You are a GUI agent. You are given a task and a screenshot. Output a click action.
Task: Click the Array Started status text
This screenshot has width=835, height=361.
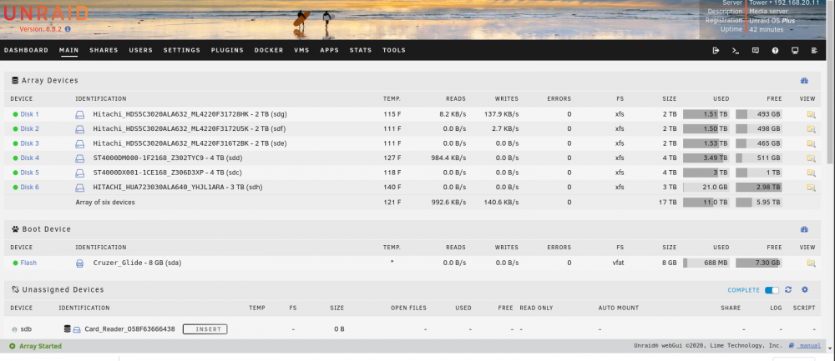[40, 346]
